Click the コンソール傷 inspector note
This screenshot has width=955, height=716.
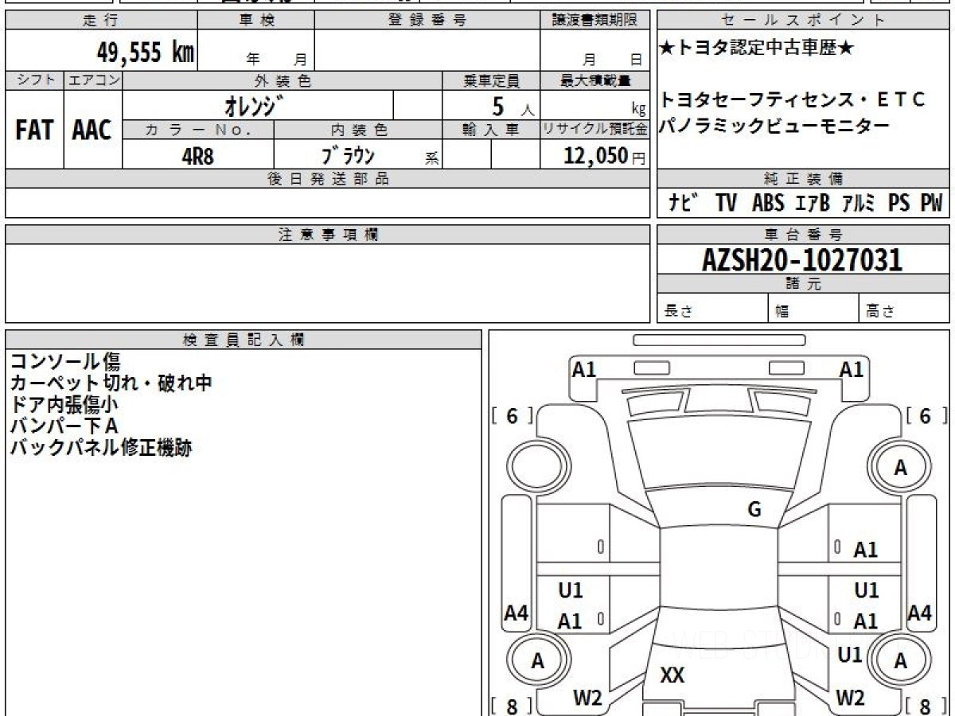tap(65, 362)
